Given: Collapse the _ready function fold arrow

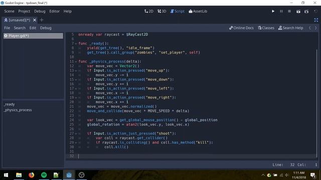Looking at the screenshot, I should tap(76, 43).
